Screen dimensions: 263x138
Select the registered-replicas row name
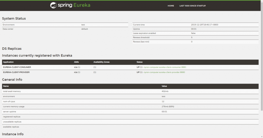click(x=12, y=117)
